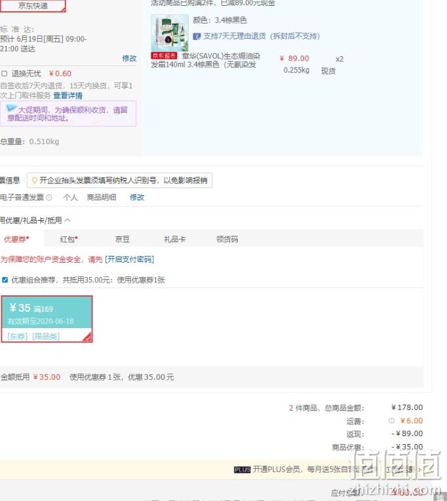This screenshot has height=501, width=447.
Task: Click info icon next to 电子普通发票
Action: (49, 198)
